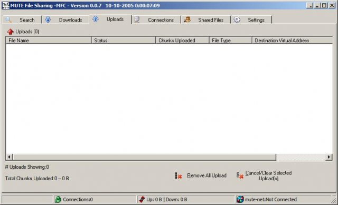
Task: Click the Remove All Upload red-X icon
Action: point(179,175)
